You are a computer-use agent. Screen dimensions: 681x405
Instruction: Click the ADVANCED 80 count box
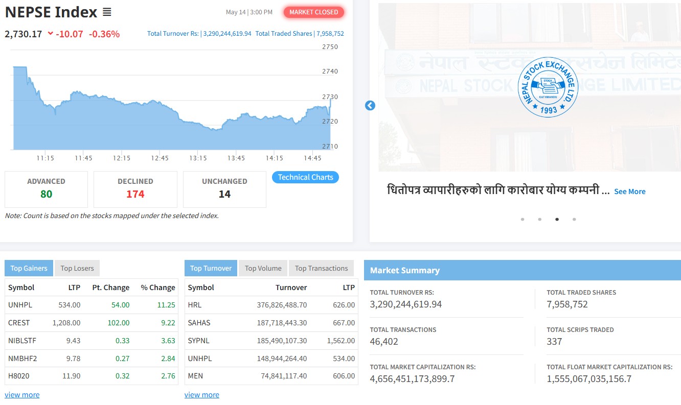[46, 189]
